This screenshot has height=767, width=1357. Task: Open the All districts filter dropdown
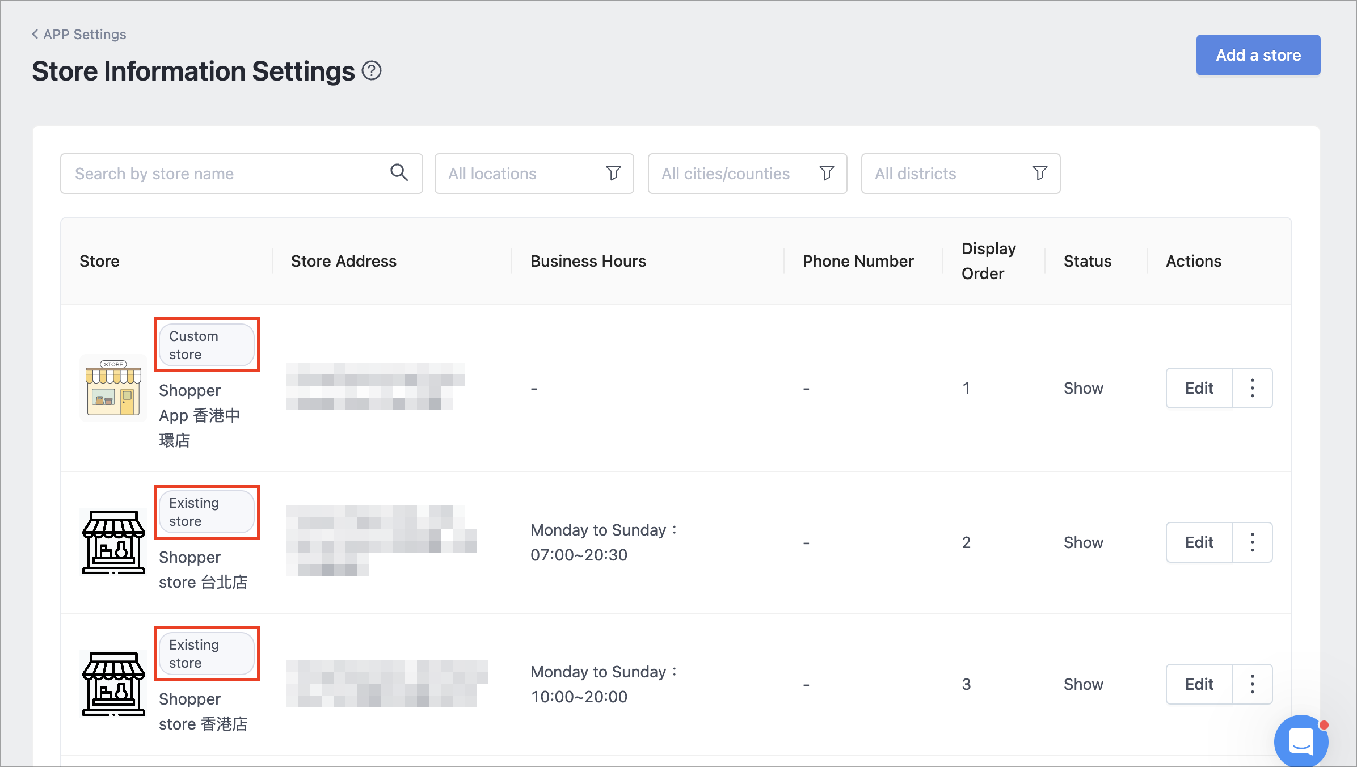[961, 174]
